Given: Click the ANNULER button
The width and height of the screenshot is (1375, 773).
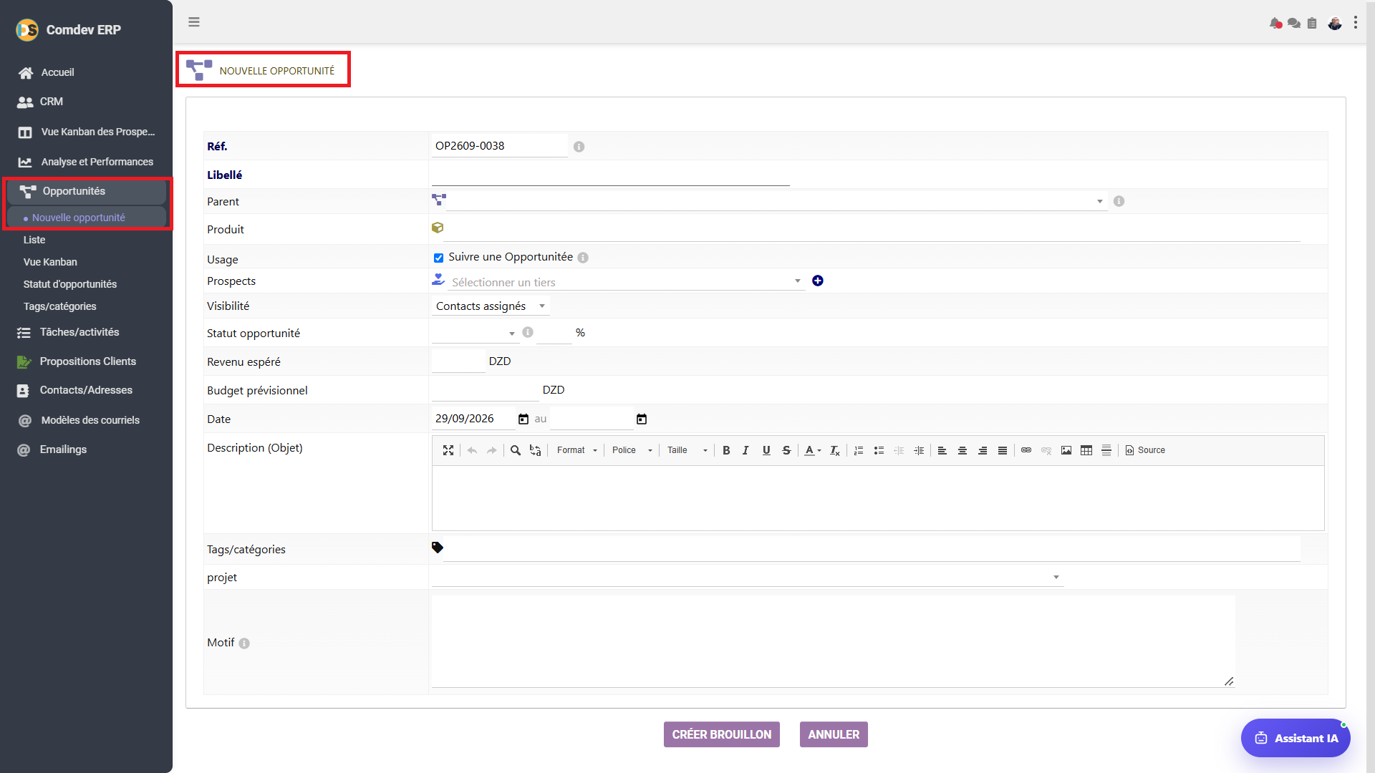Looking at the screenshot, I should click(834, 734).
